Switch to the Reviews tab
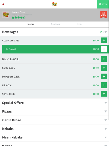 point(55,24)
